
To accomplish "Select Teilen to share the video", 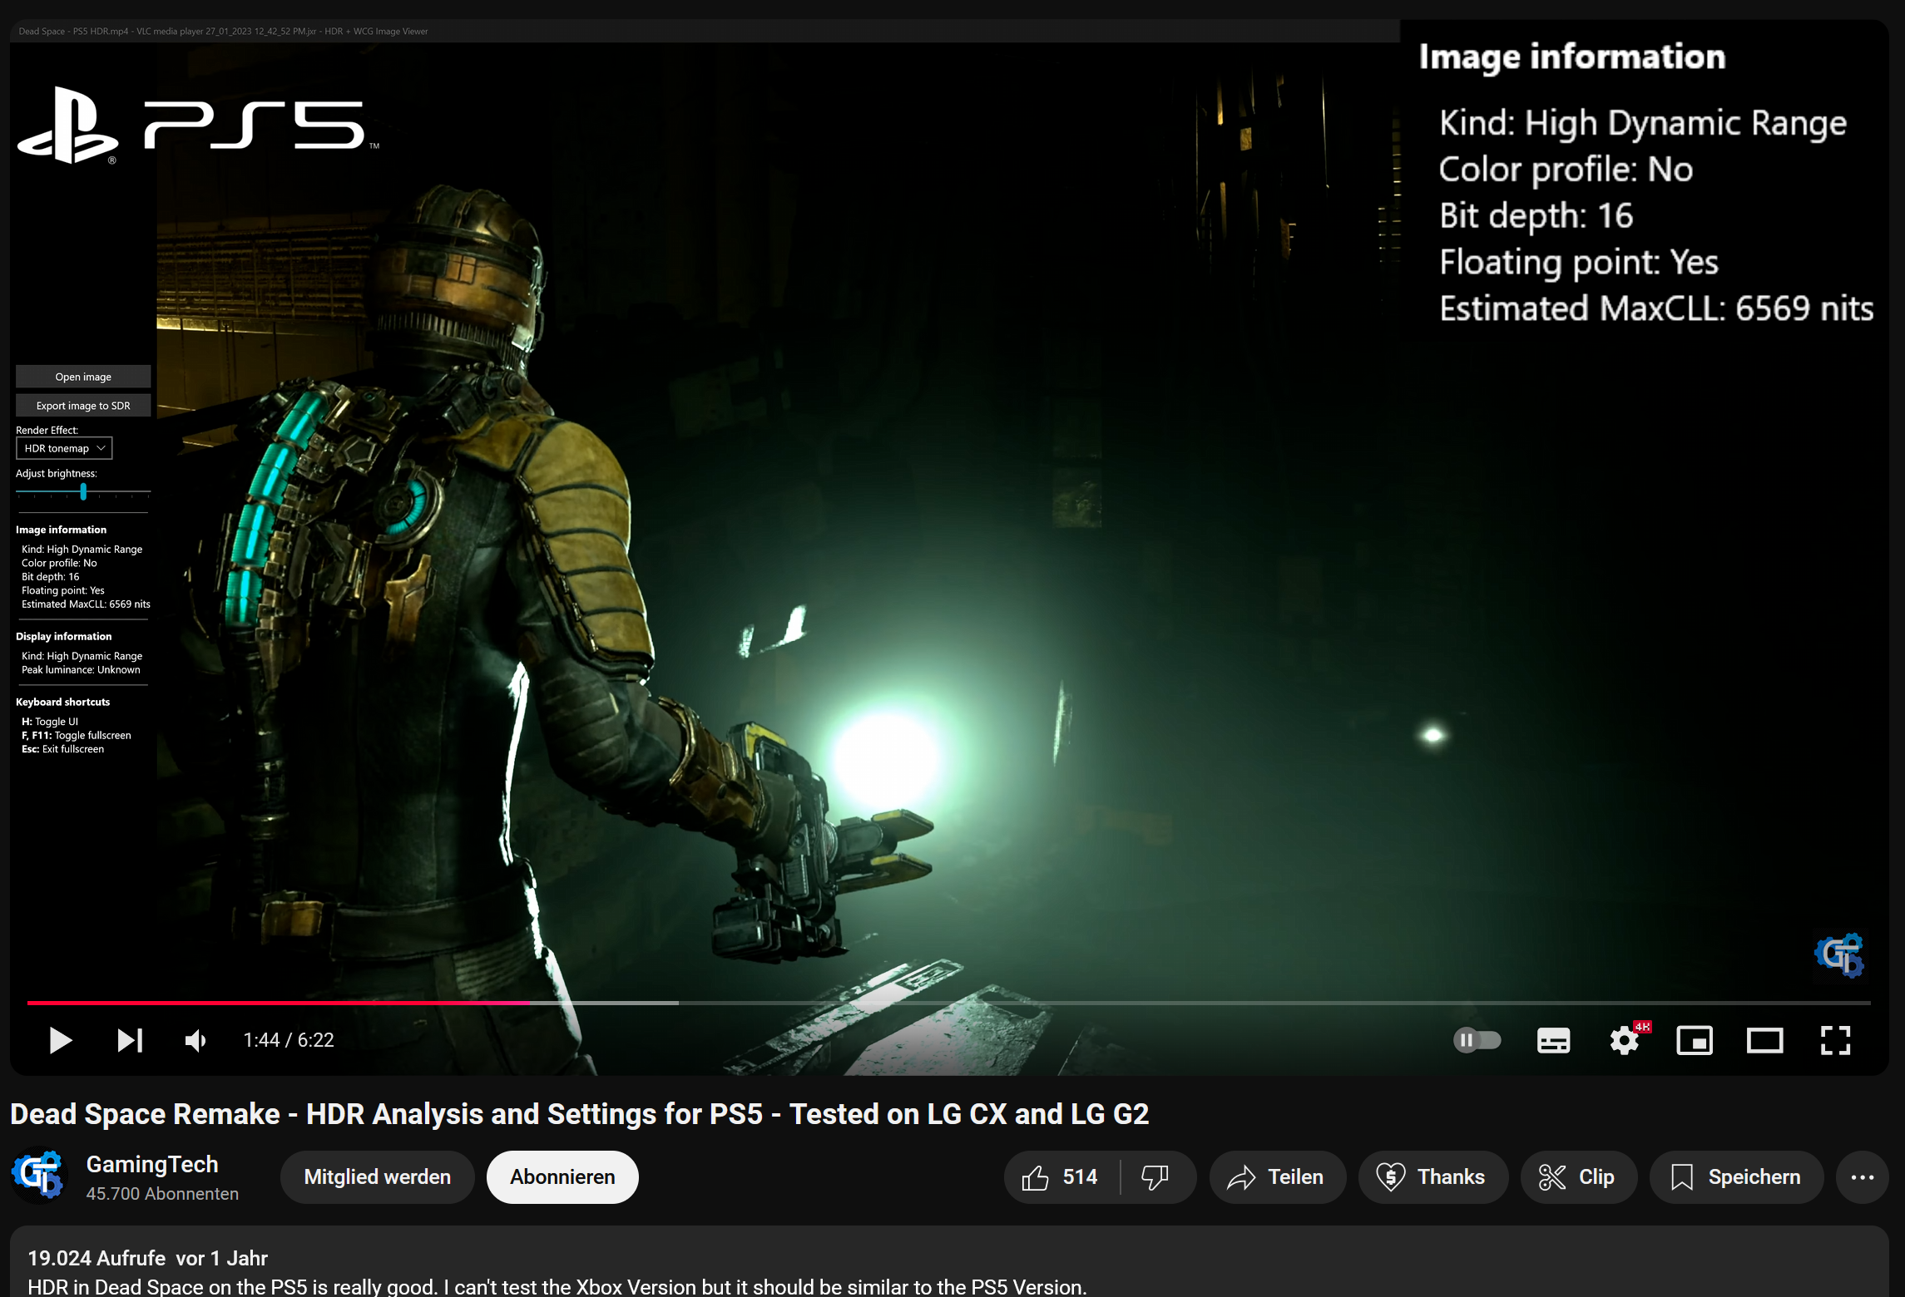I will tap(1276, 1176).
